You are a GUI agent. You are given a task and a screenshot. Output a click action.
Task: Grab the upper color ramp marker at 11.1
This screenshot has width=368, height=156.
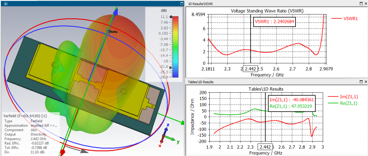[171, 17]
